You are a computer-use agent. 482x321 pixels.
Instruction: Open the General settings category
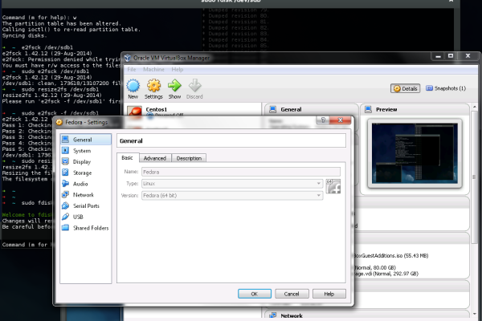[86, 140]
